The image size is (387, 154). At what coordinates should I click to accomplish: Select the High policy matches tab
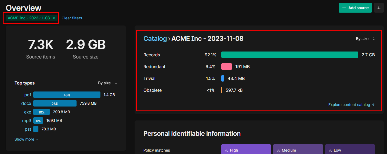click(246, 150)
